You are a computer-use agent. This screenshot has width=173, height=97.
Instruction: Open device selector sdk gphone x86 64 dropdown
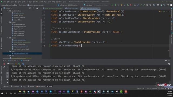point(68,5)
